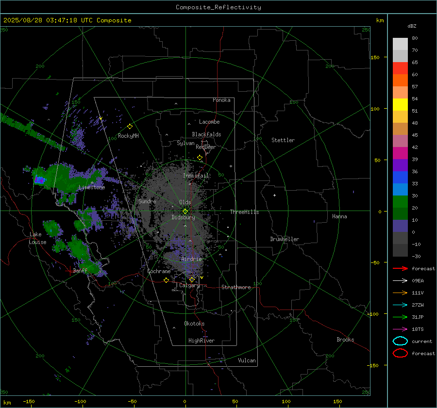Click the yellow diamond marker beside RockyMH

click(130, 127)
